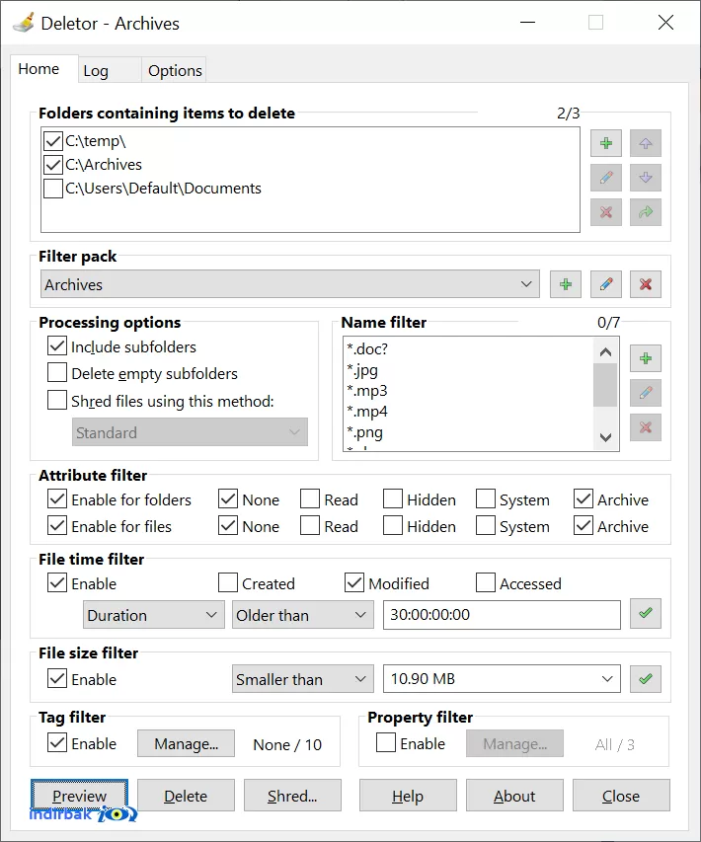
Task: Expand the Older than comparison dropdown
Action: coord(303,615)
